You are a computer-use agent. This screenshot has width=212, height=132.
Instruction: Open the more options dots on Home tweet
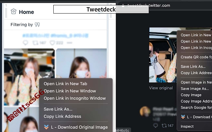69,43
